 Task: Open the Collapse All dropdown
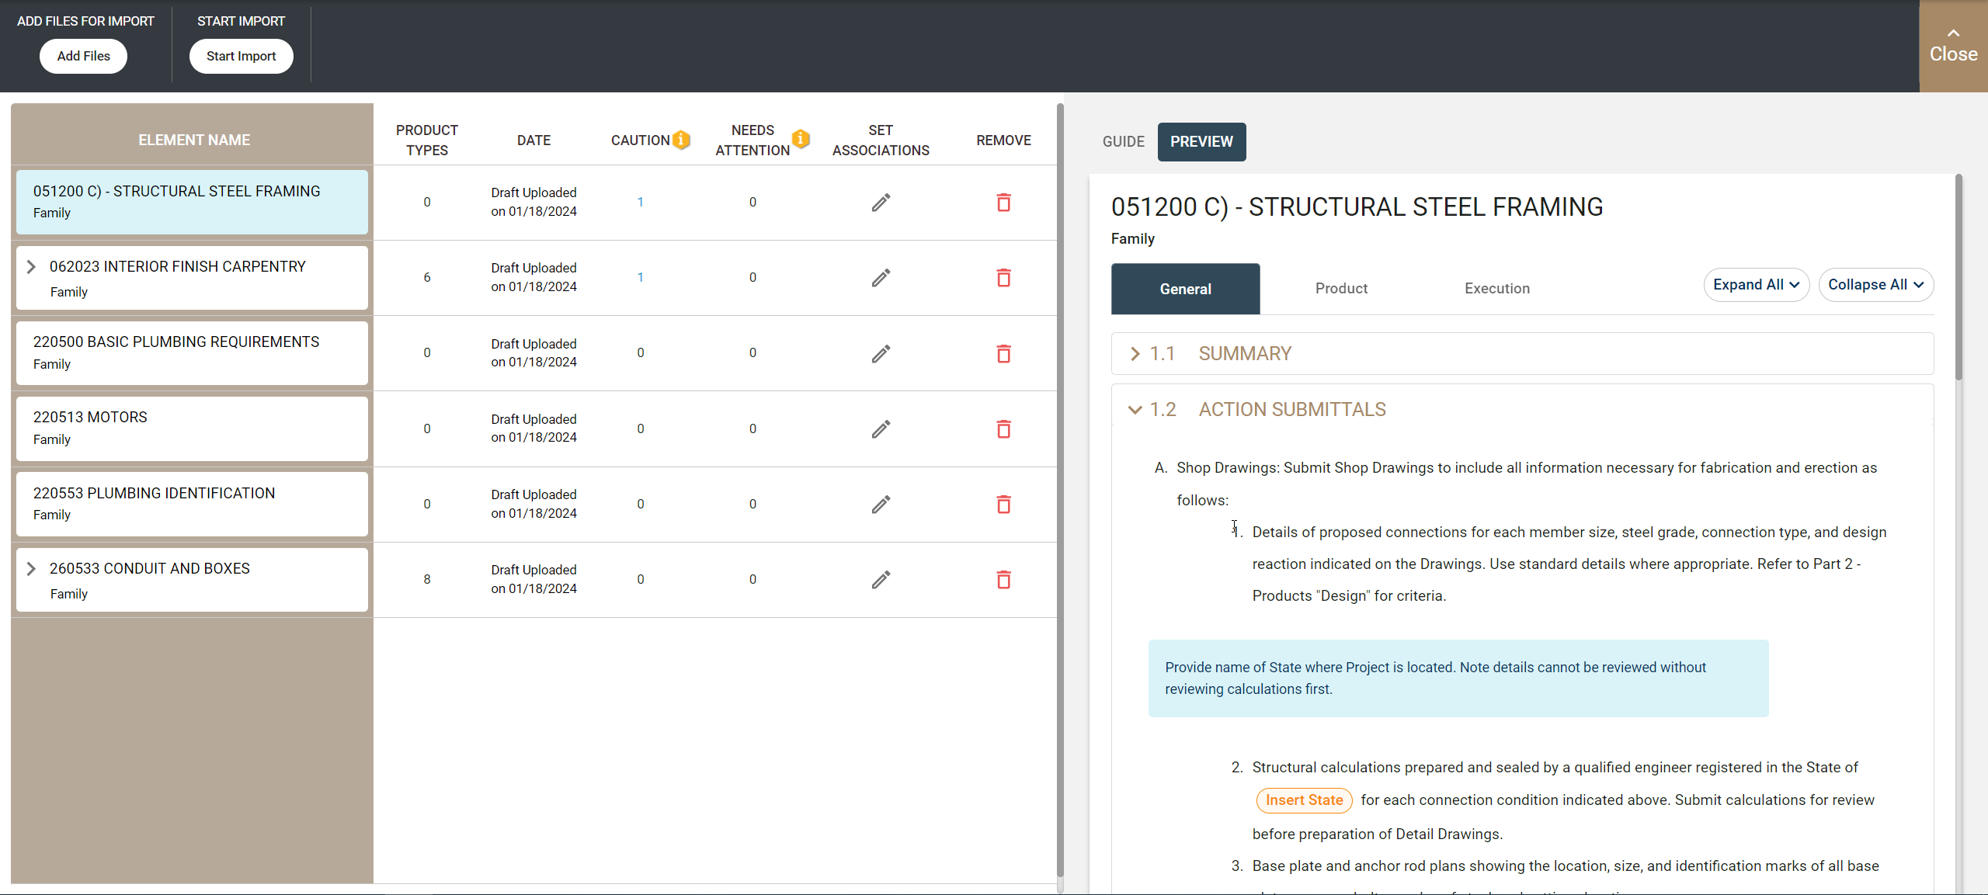pos(1875,285)
